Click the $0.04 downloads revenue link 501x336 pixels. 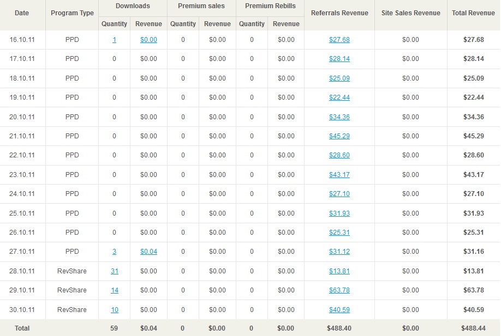pyautogui.click(x=148, y=252)
